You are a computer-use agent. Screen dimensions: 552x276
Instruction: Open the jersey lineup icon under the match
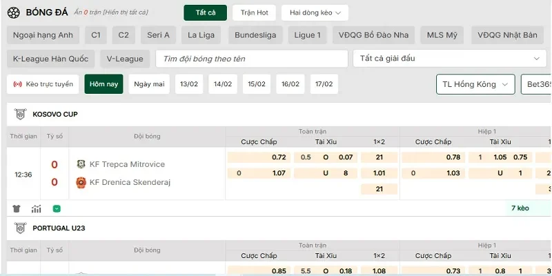coord(17,208)
